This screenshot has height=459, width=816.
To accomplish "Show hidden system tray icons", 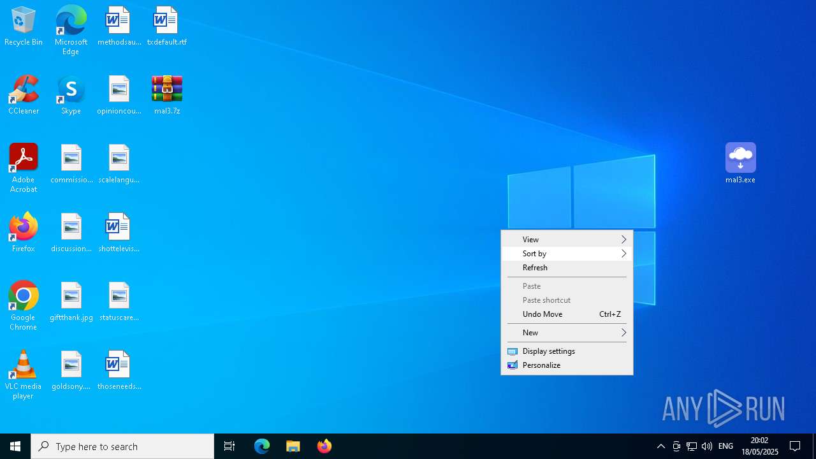I will coord(661,446).
